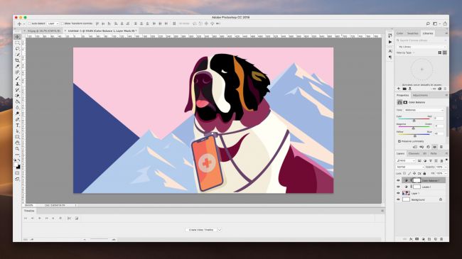Switch to the Paths tab
462x259 pixels.
click(x=434, y=154)
